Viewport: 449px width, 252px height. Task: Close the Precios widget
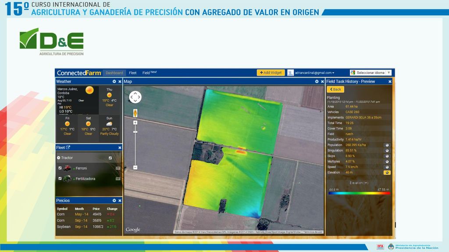120,200
